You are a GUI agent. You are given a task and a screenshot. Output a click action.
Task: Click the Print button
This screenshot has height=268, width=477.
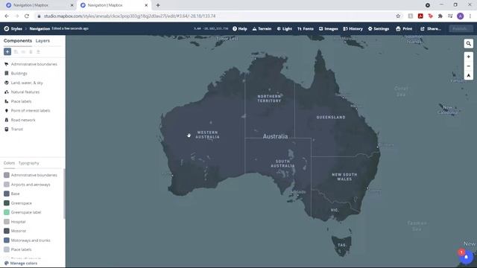click(404, 28)
